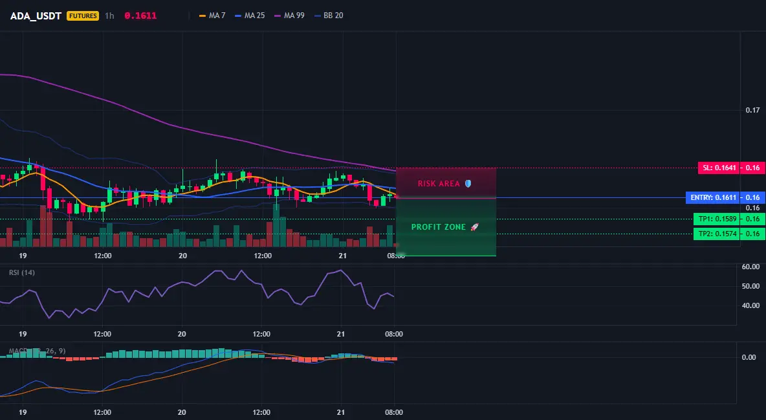Click date 20 on the price chart axis
Viewport: 766px width, 420px height.
(182, 256)
